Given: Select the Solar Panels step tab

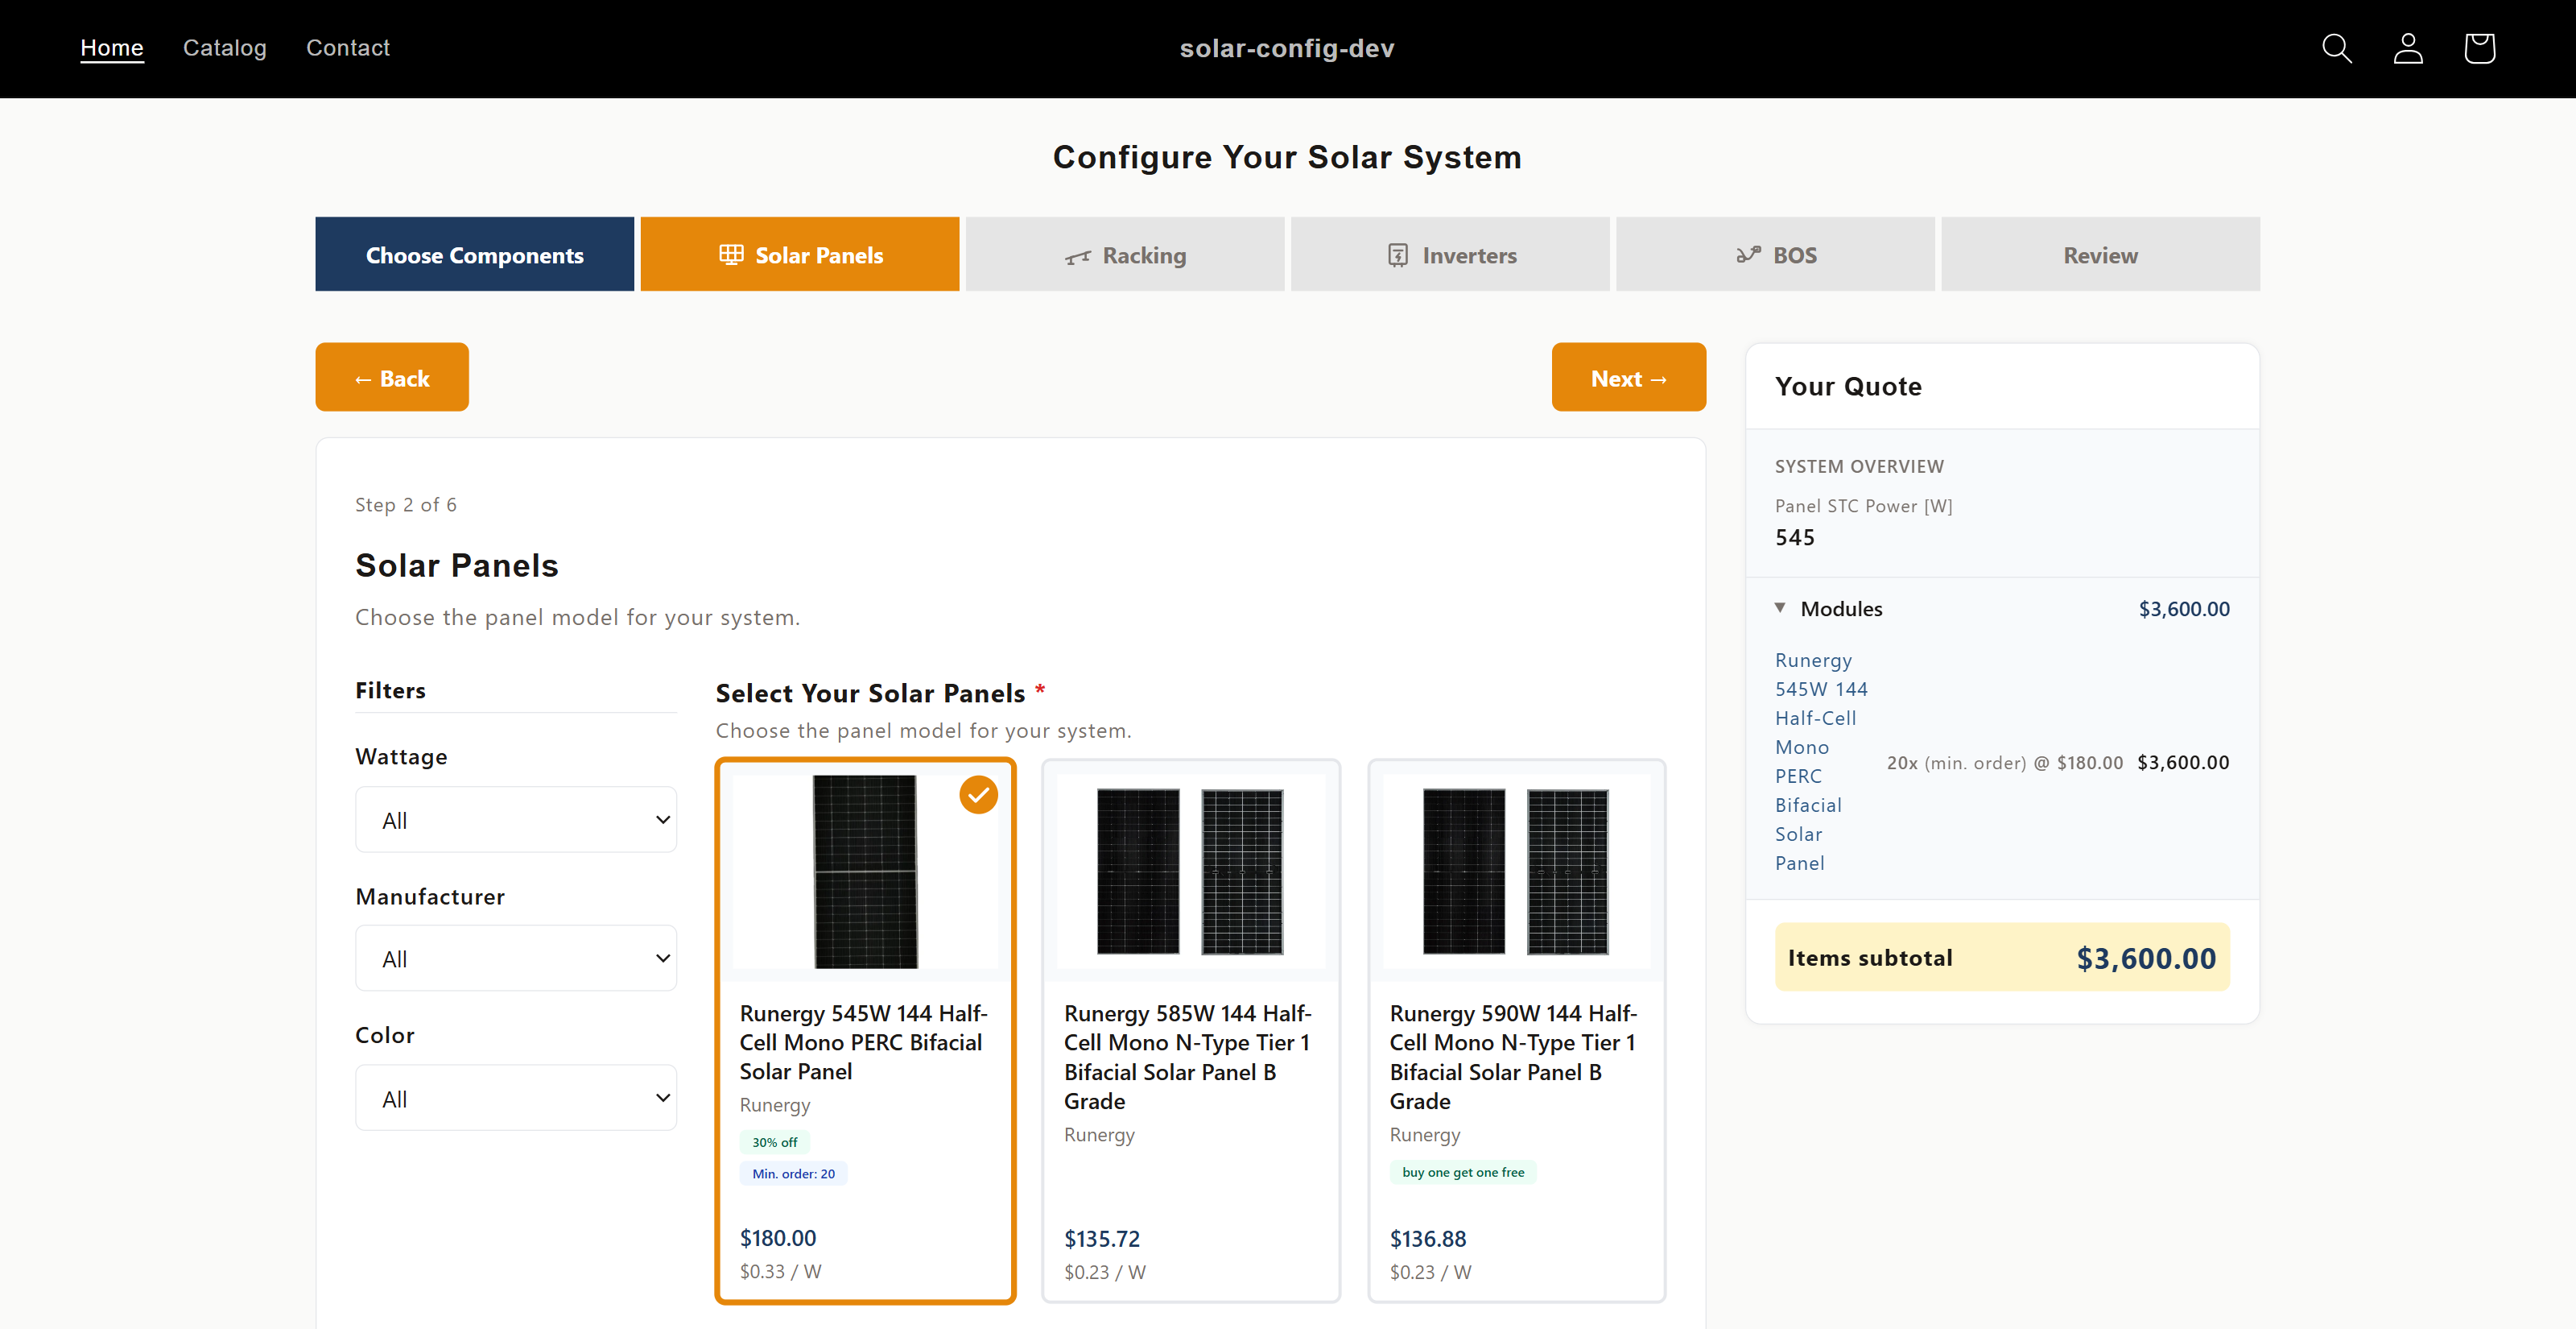Looking at the screenshot, I should click(x=800, y=255).
